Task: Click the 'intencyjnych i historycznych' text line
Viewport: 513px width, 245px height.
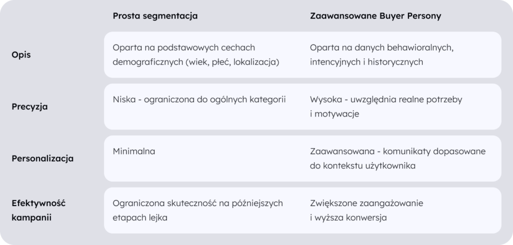Action: 367,62
